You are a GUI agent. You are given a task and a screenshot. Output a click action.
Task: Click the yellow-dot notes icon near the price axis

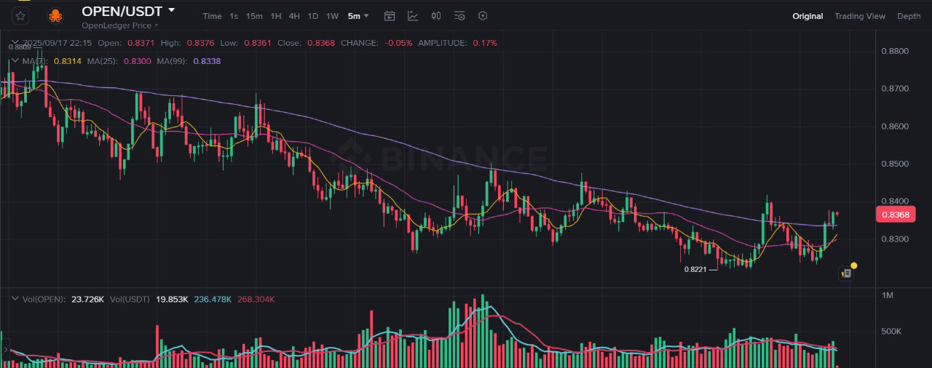click(846, 273)
